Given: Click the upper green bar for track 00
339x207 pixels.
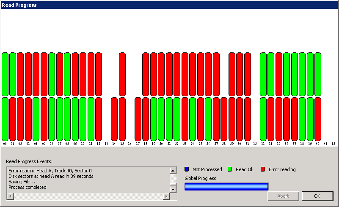Looking at the screenshot, I should (5, 74).
